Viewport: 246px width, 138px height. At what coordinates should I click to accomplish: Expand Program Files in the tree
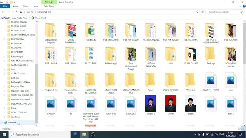[x=5, y=87]
